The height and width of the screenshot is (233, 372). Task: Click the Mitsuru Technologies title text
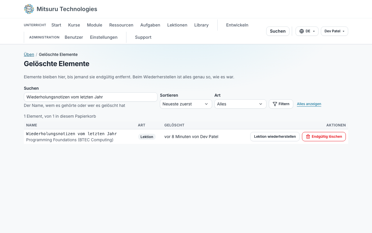pos(67,9)
